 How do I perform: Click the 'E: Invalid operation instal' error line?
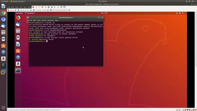point(41,39)
